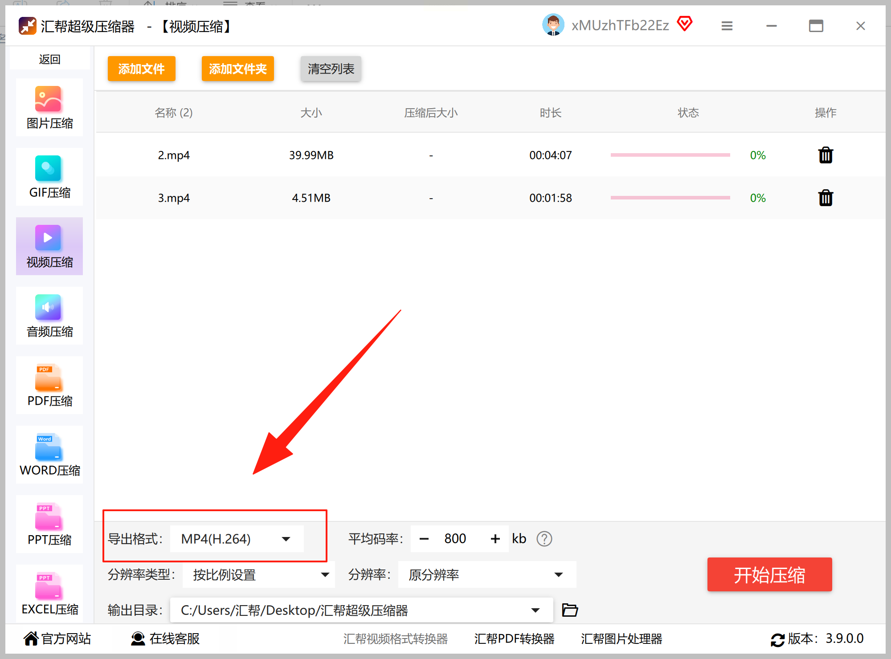Delete 2.mp4 with its trash icon
This screenshot has height=659, width=891.
[825, 155]
